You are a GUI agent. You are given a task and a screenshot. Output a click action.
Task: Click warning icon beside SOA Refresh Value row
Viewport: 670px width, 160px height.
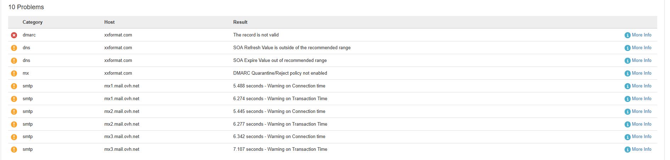[14, 48]
